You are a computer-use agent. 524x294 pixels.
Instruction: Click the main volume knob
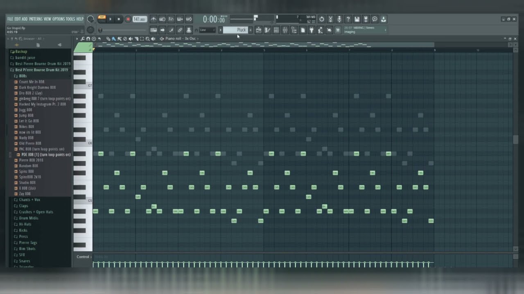click(x=90, y=19)
